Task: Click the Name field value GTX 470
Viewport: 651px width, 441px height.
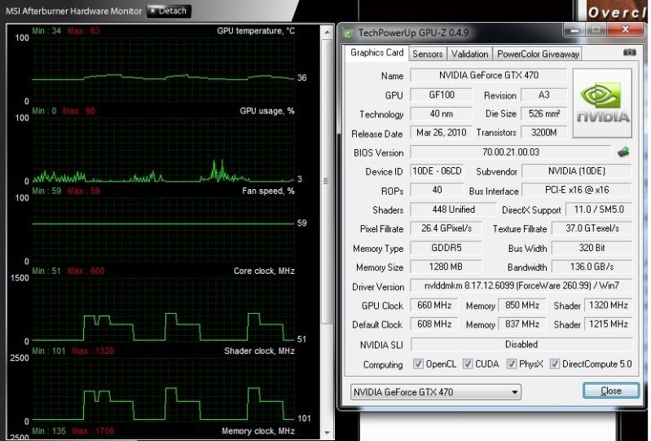Action: click(488, 75)
